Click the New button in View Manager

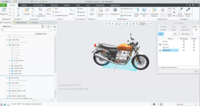click(x=161, y=34)
